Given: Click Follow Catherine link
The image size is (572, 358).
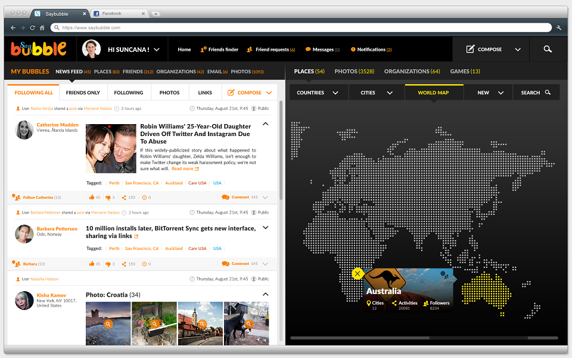Looking at the screenshot, I should [38, 197].
